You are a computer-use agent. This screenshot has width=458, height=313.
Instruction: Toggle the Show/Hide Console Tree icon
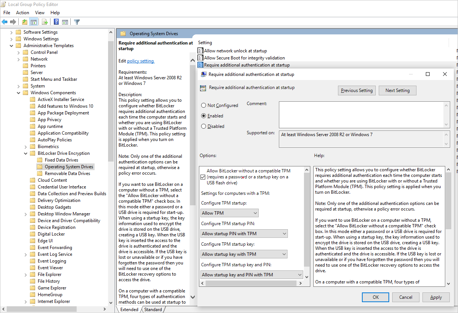(33, 21)
